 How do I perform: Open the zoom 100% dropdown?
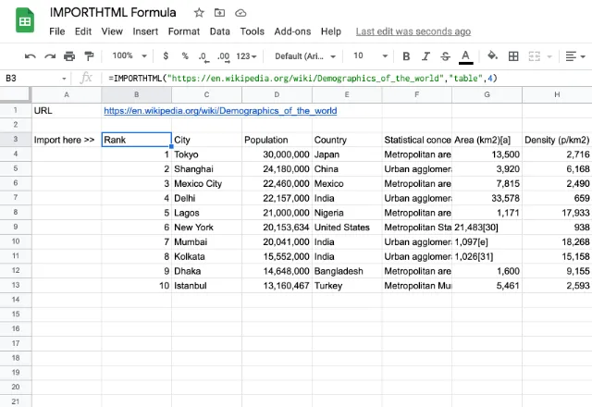129,55
